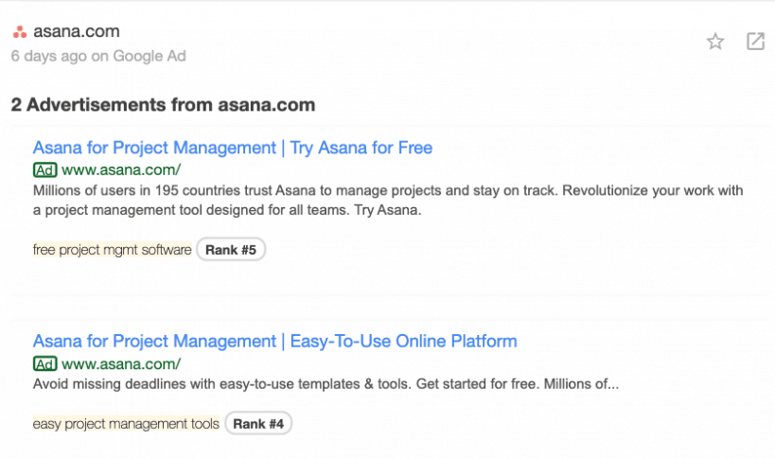The height and width of the screenshot is (459, 775).
Task: Click the asana.com domain name at top
Action: 77,31
